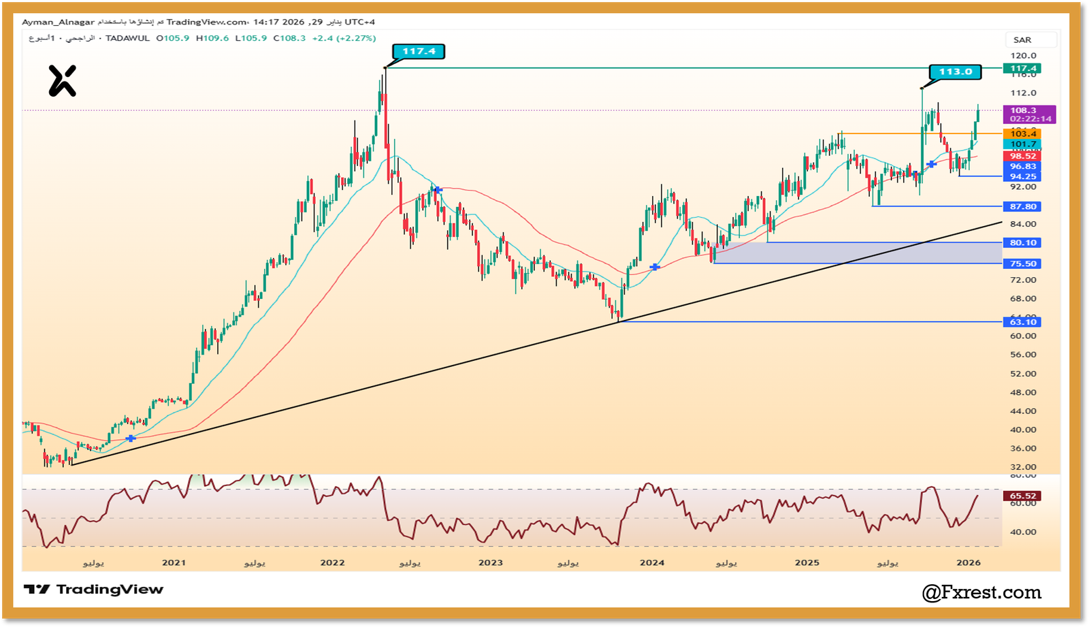
Task: Click the black X logo on the chart
Action: (63, 81)
